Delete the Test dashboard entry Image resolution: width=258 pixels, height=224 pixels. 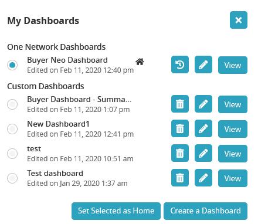point(180,178)
